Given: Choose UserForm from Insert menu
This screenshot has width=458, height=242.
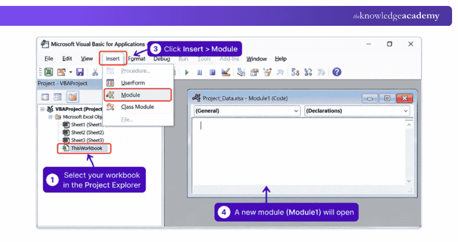Looking at the screenshot, I should 138,83.
